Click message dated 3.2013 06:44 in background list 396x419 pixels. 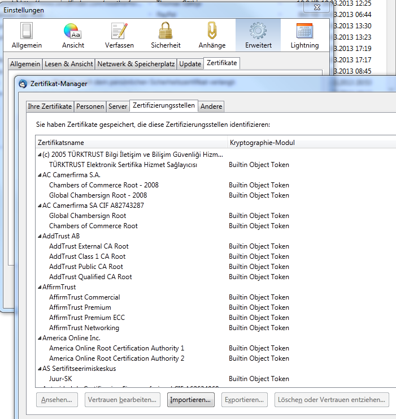(x=353, y=14)
